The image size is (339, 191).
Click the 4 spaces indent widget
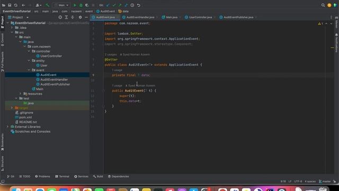[310, 181]
